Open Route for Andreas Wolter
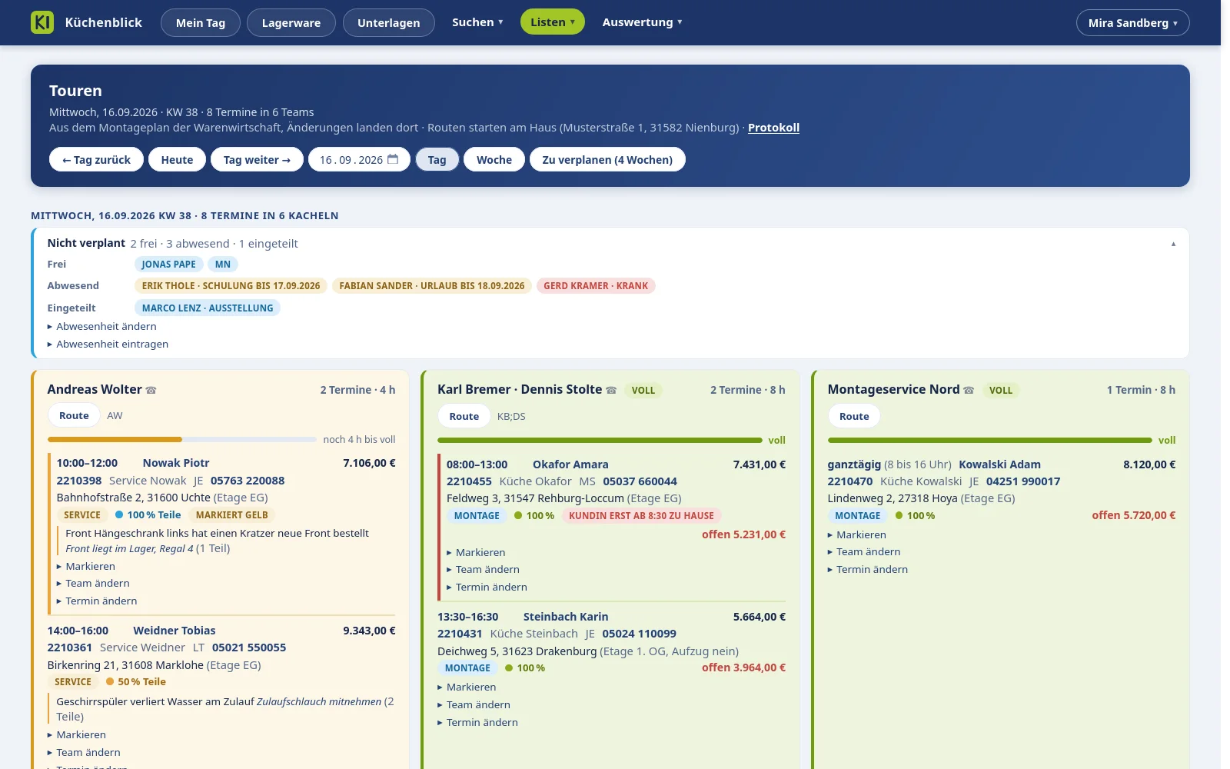Screen dimensions: 1230x769 tap(74, 415)
